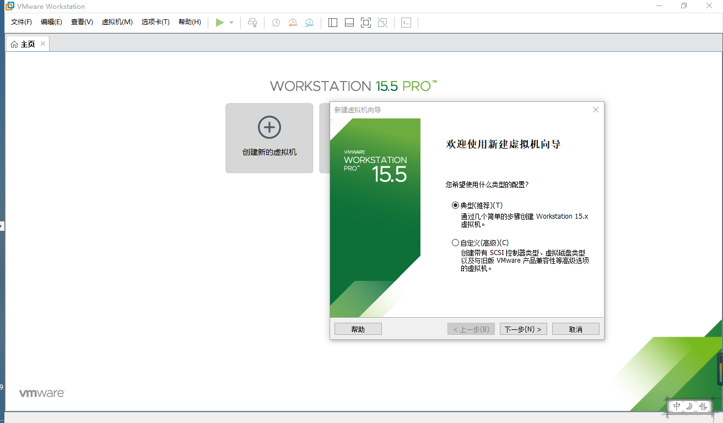Click the 取消 button
Image resolution: width=723 pixels, height=423 pixels.
coord(575,329)
